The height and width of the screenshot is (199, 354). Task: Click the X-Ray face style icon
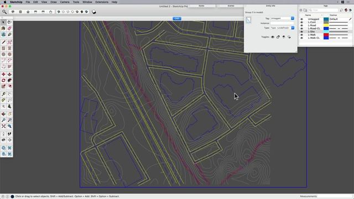tap(59, 12)
